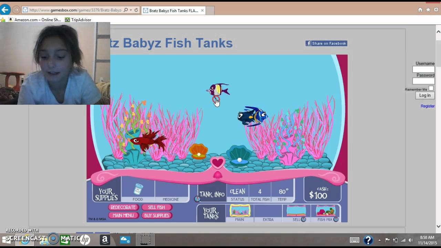
Task: Click the teal clam shell with pearl
Action: pyautogui.click(x=239, y=156)
